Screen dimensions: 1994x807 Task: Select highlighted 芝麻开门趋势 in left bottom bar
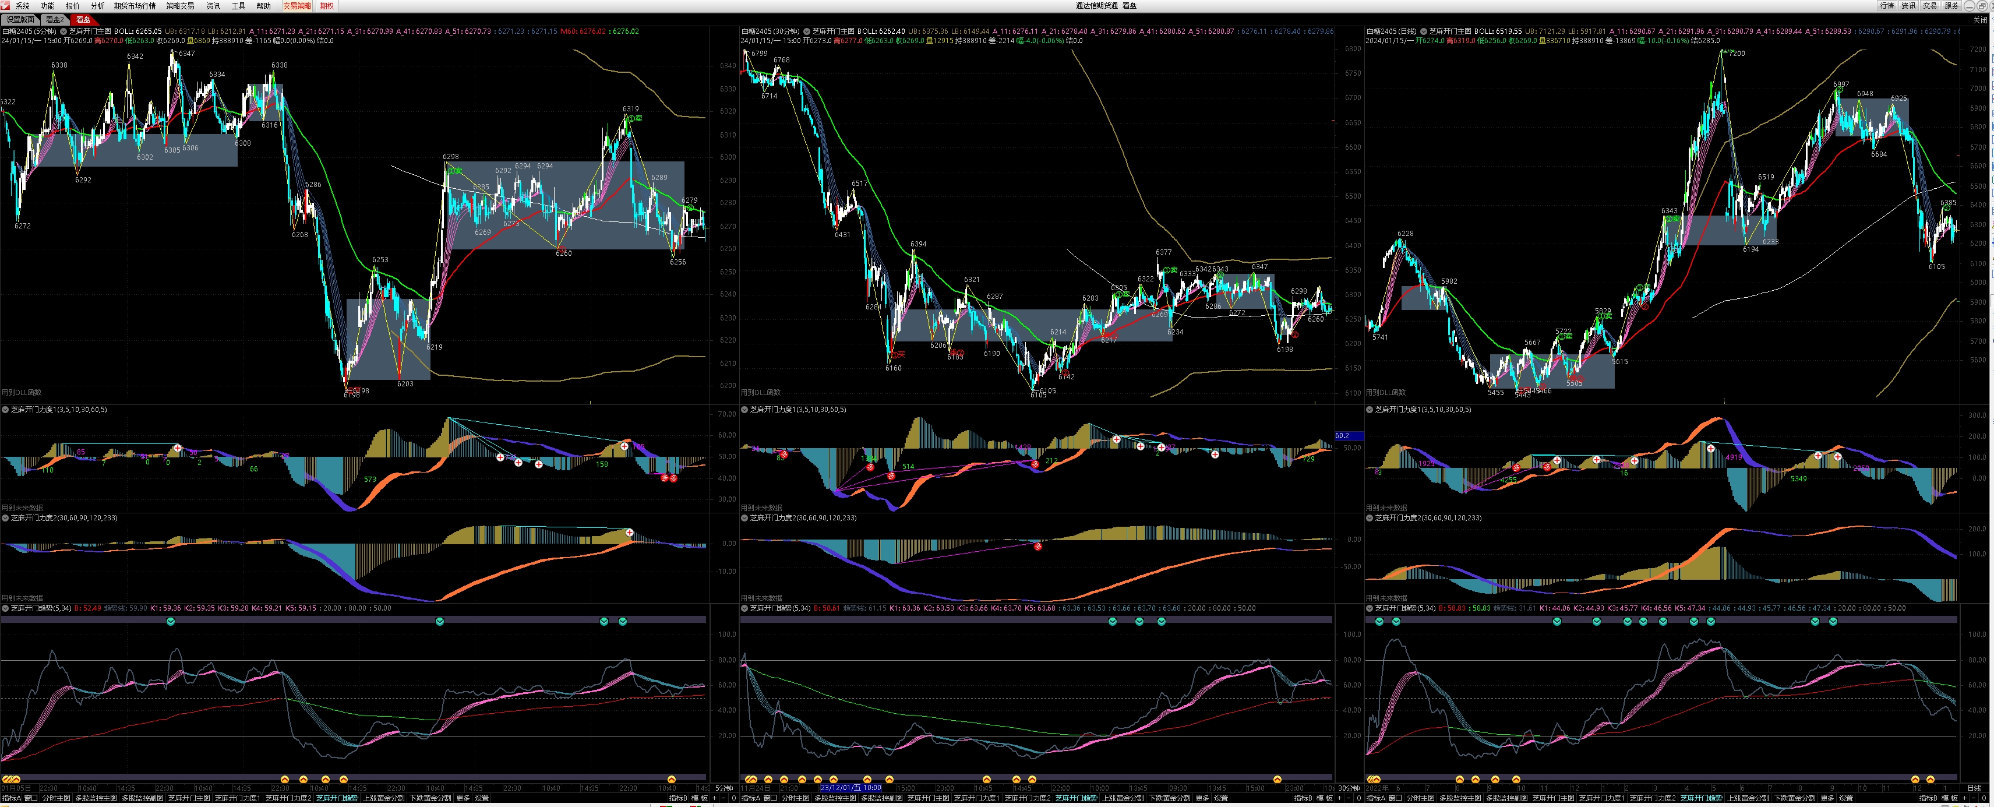(337, 798)
